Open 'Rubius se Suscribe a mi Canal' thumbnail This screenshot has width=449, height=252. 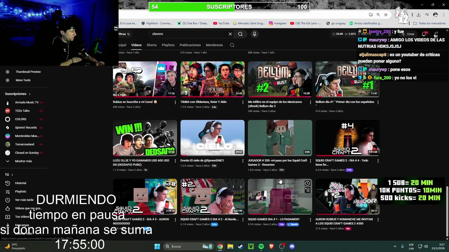[x=145, y=79]
